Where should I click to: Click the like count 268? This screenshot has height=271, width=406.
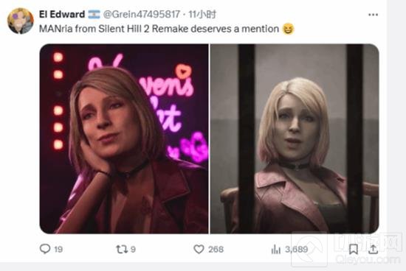pos(216,250)
